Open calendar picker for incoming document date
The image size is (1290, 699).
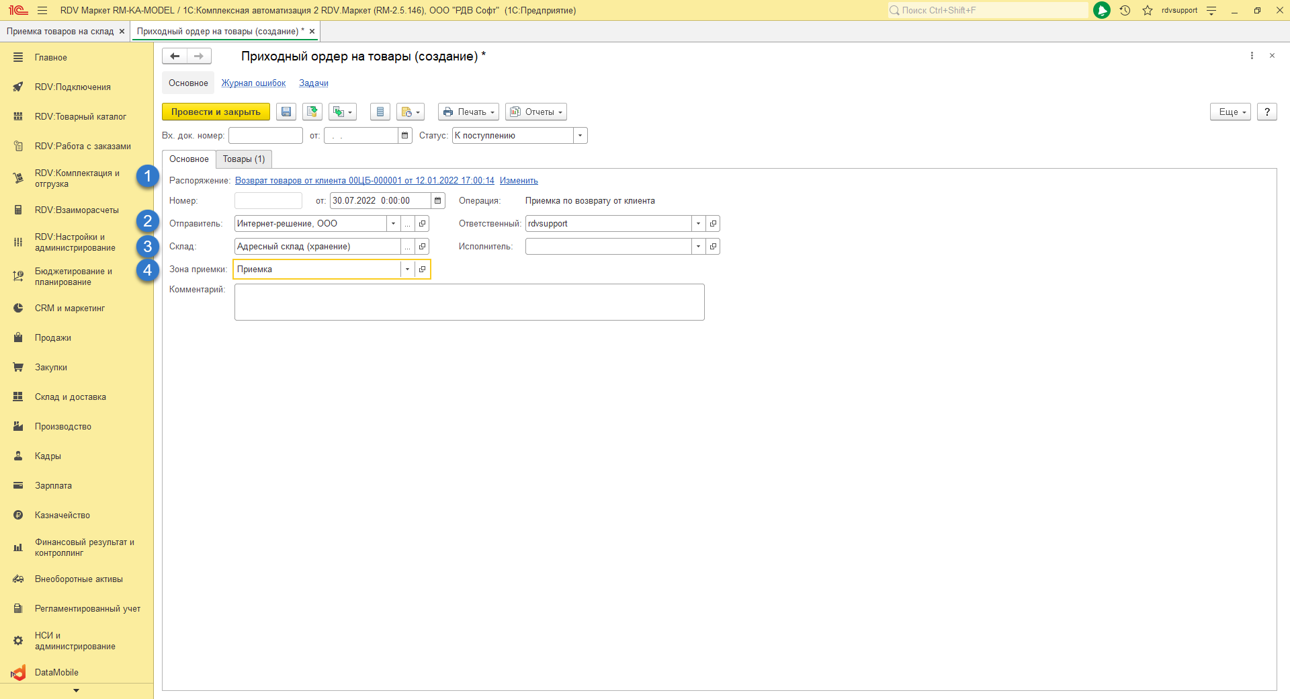(405, 136)
